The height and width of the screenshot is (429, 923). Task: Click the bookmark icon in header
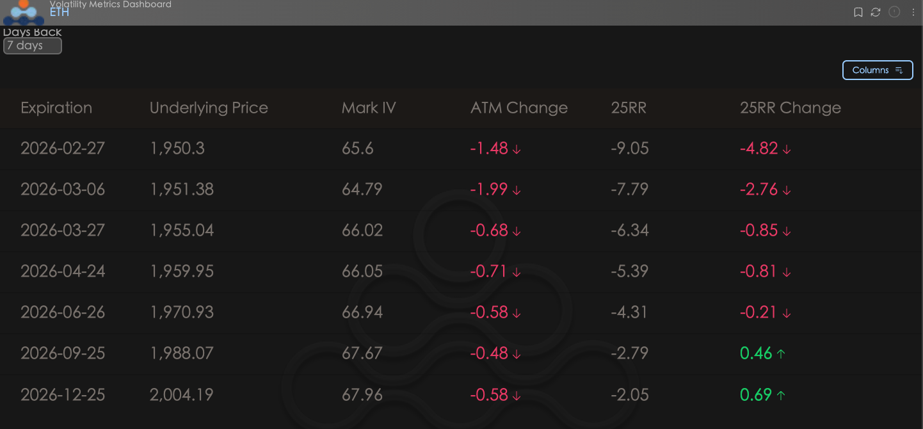click(858, 12)
